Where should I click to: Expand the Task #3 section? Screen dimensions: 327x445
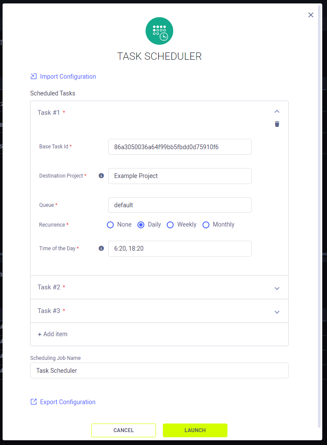point(277,312)
